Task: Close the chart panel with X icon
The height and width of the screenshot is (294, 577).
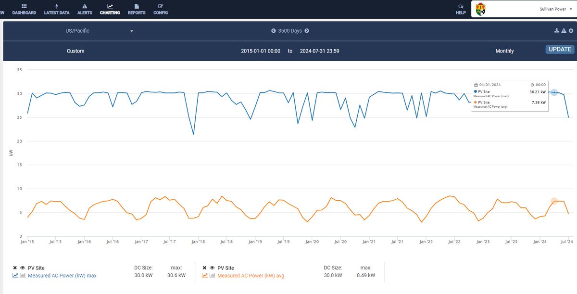Action: coord(570,31)
